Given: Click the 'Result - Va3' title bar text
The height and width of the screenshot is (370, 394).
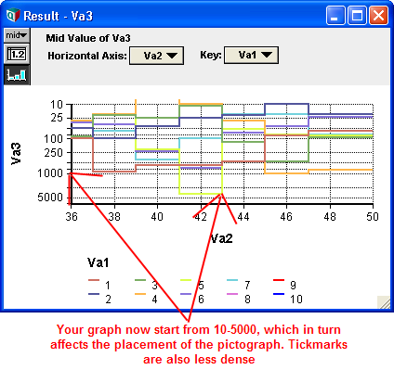Looking at the screenshot, I should tap(59, 16).
